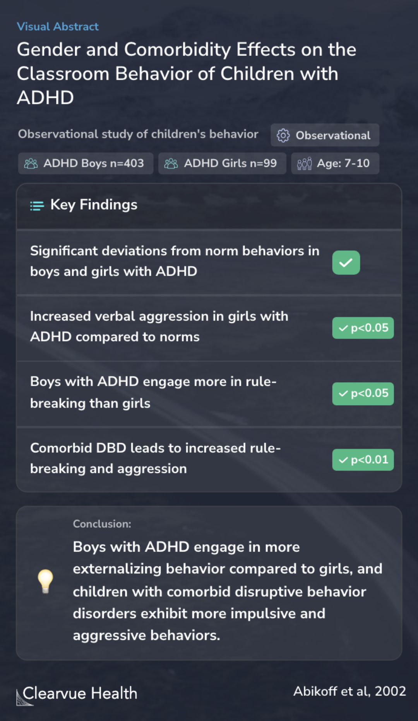This screenshot has height=721, width=418.
Task: Click the green checkmark for significant deviations
Action: pyautogui.click(x=346, y=262)
